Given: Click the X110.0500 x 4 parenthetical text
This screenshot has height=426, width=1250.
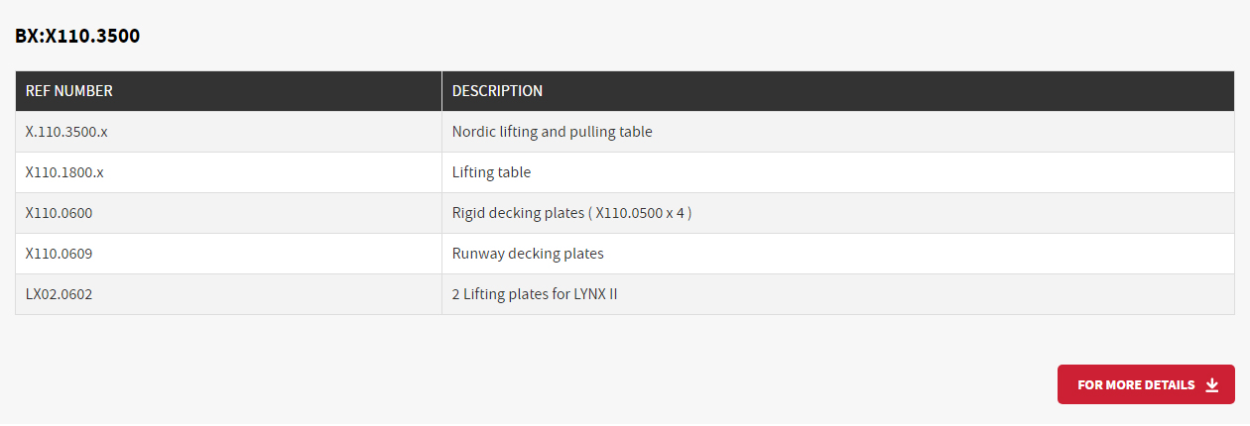Looking at the screenshot, I should [641, 213].
